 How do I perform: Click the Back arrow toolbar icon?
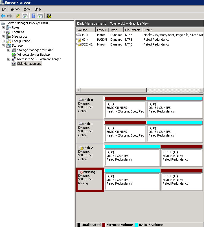3,16
